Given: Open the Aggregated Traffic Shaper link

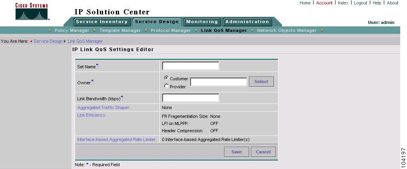Looking at the screenshot, I should 103,107.
